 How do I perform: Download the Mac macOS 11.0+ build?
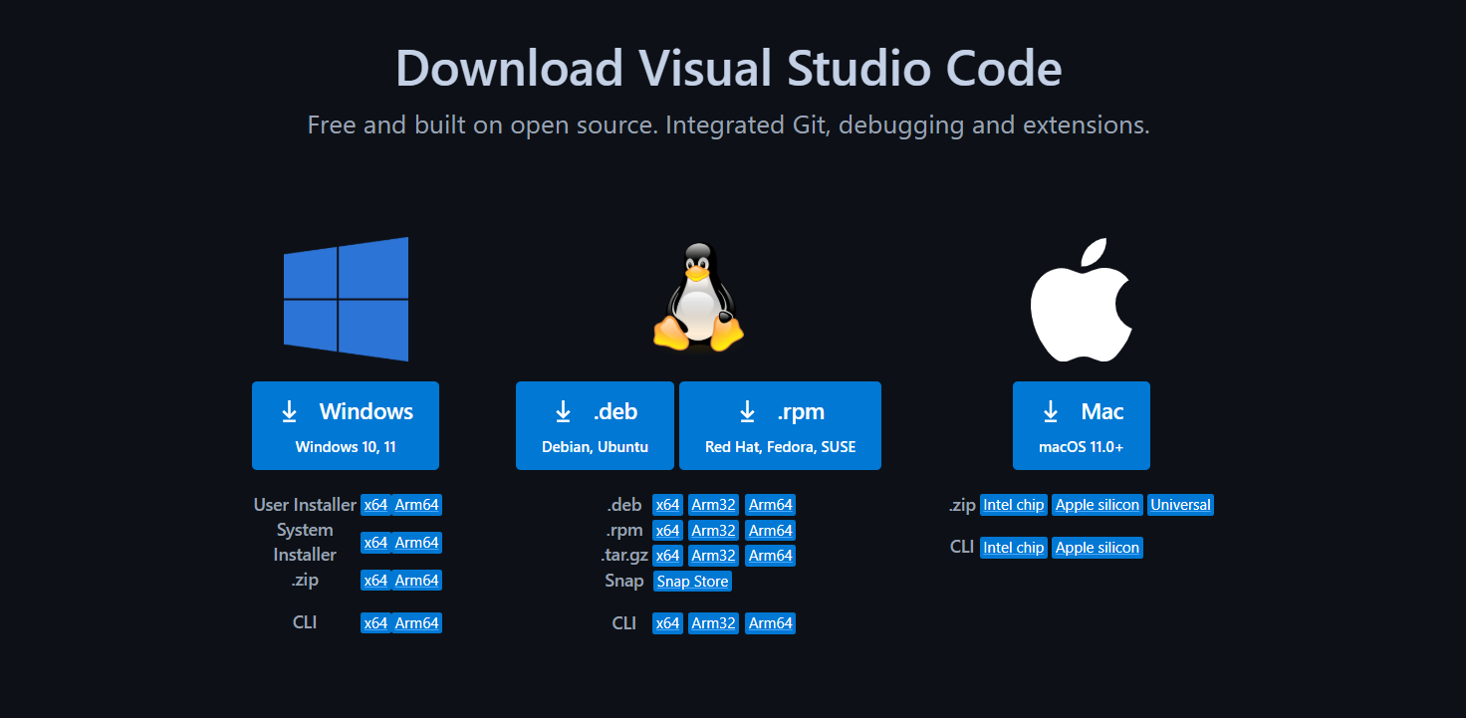(x=1082, y=425)
